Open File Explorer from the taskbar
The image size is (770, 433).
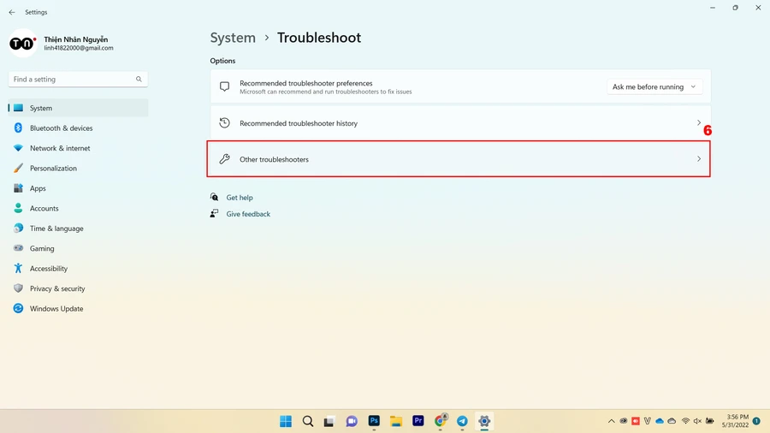pyautogui.click(x=396, y=421)
